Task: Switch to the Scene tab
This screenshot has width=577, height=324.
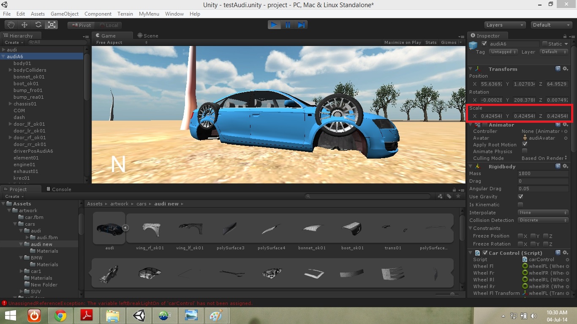Action: pyautogui.click(x=147, y=36)
